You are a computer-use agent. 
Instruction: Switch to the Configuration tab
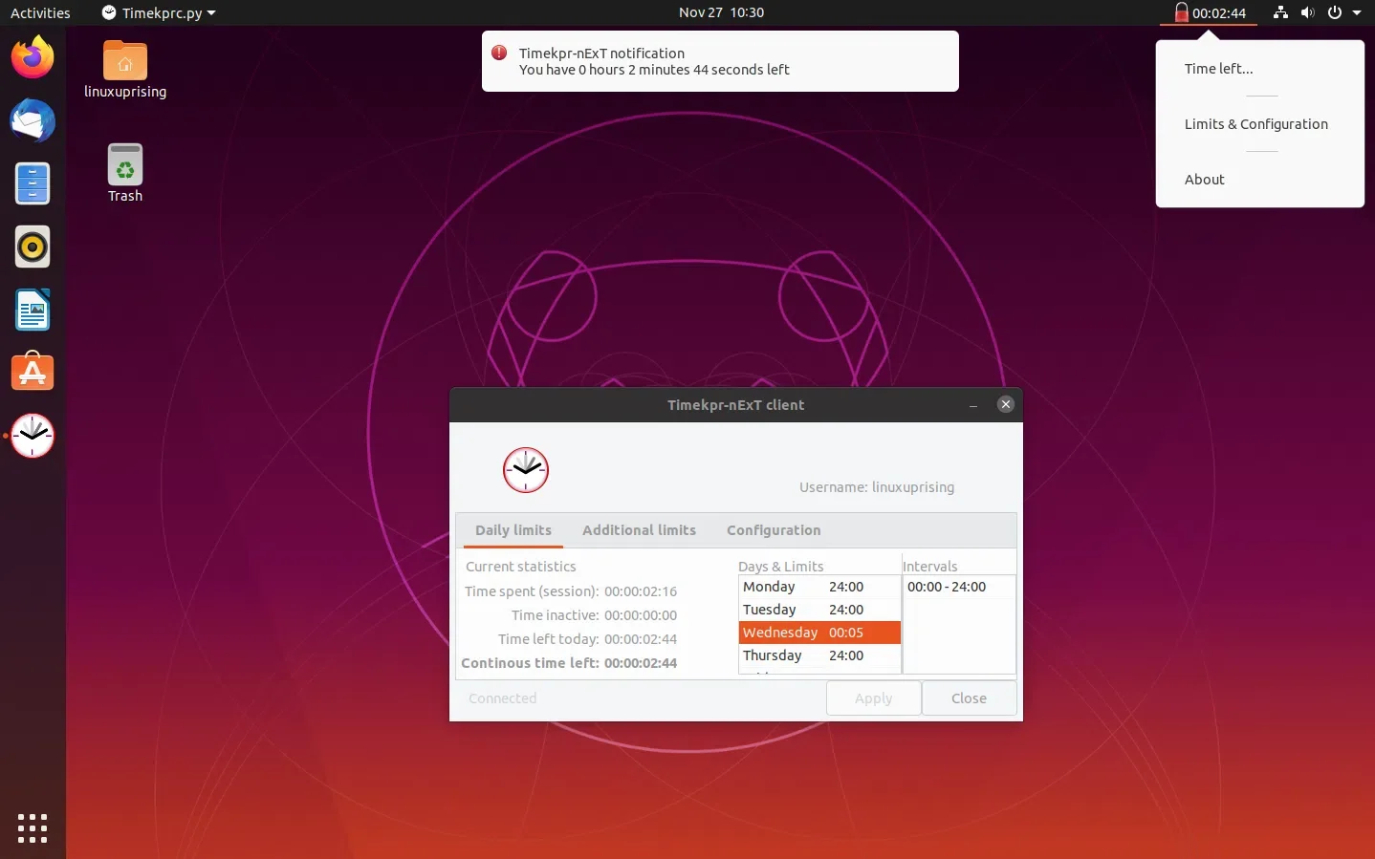(773, 530)
